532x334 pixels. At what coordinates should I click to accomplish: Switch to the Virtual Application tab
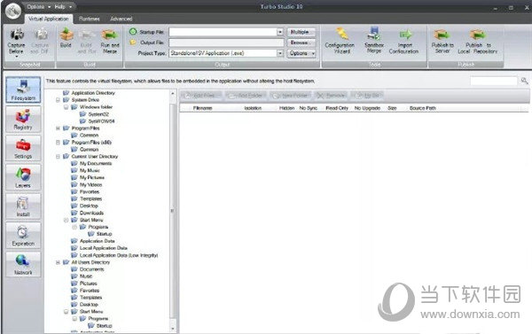tap(49, 19)
